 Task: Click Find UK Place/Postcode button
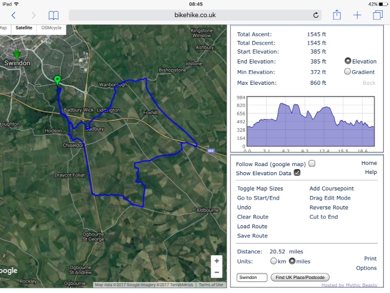pos(300,277)
